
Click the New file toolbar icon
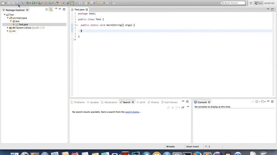(x=3, y=3)
